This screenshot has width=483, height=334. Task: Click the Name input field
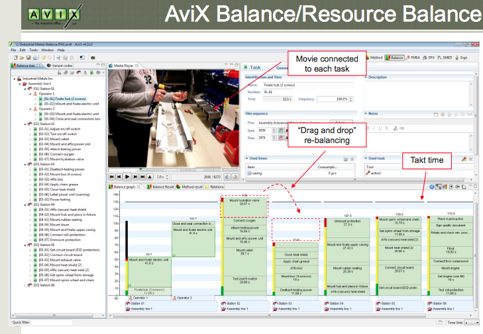click(307, 85)
